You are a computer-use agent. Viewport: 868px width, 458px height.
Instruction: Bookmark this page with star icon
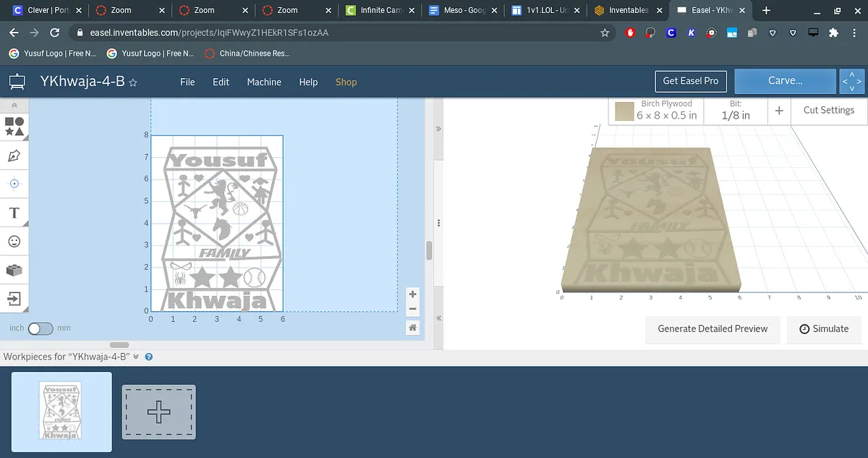point(605,33)
